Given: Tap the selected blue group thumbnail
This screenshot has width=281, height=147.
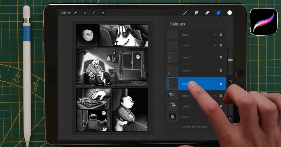Looking at the screenshot, I should (x=173, y=84).
